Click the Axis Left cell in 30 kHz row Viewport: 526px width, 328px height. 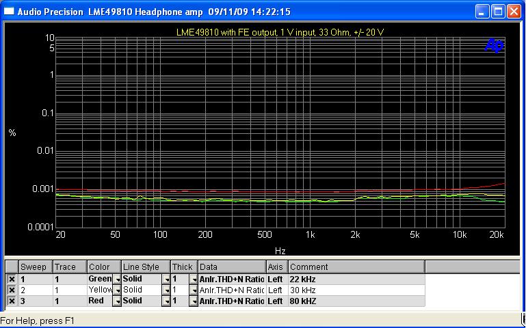[x=277, y=290]
